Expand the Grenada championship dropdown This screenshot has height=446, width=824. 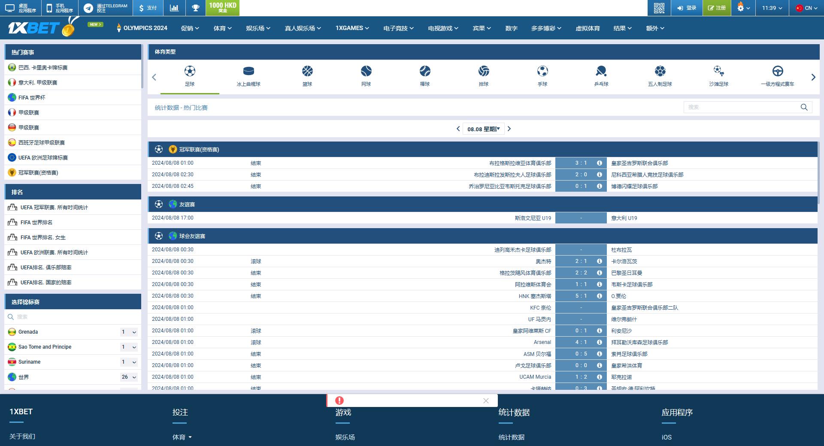click(x=128, y=332)
